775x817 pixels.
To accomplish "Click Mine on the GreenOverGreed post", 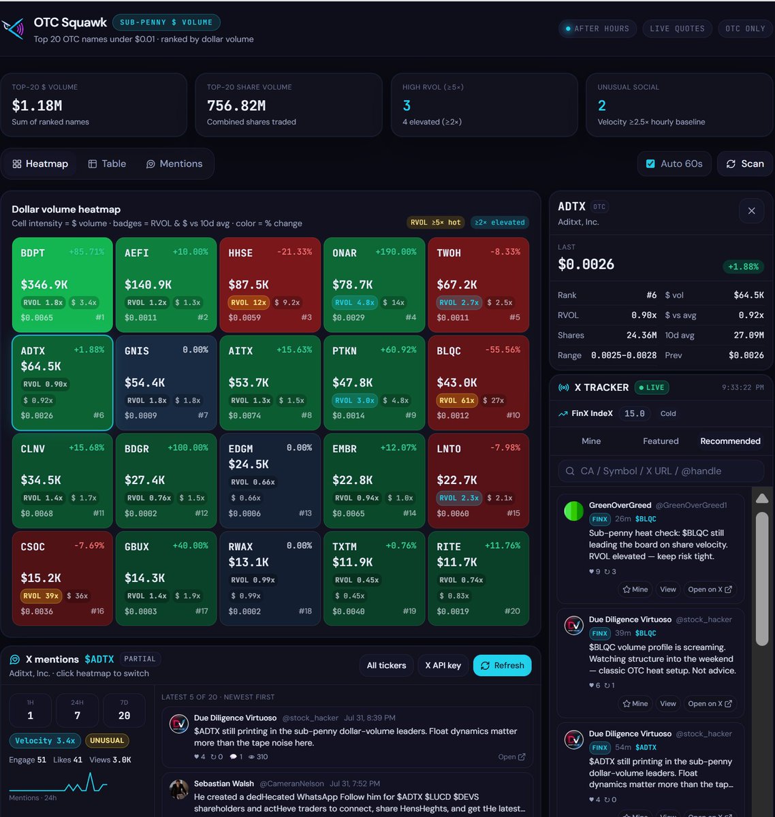I will (635, 590).
